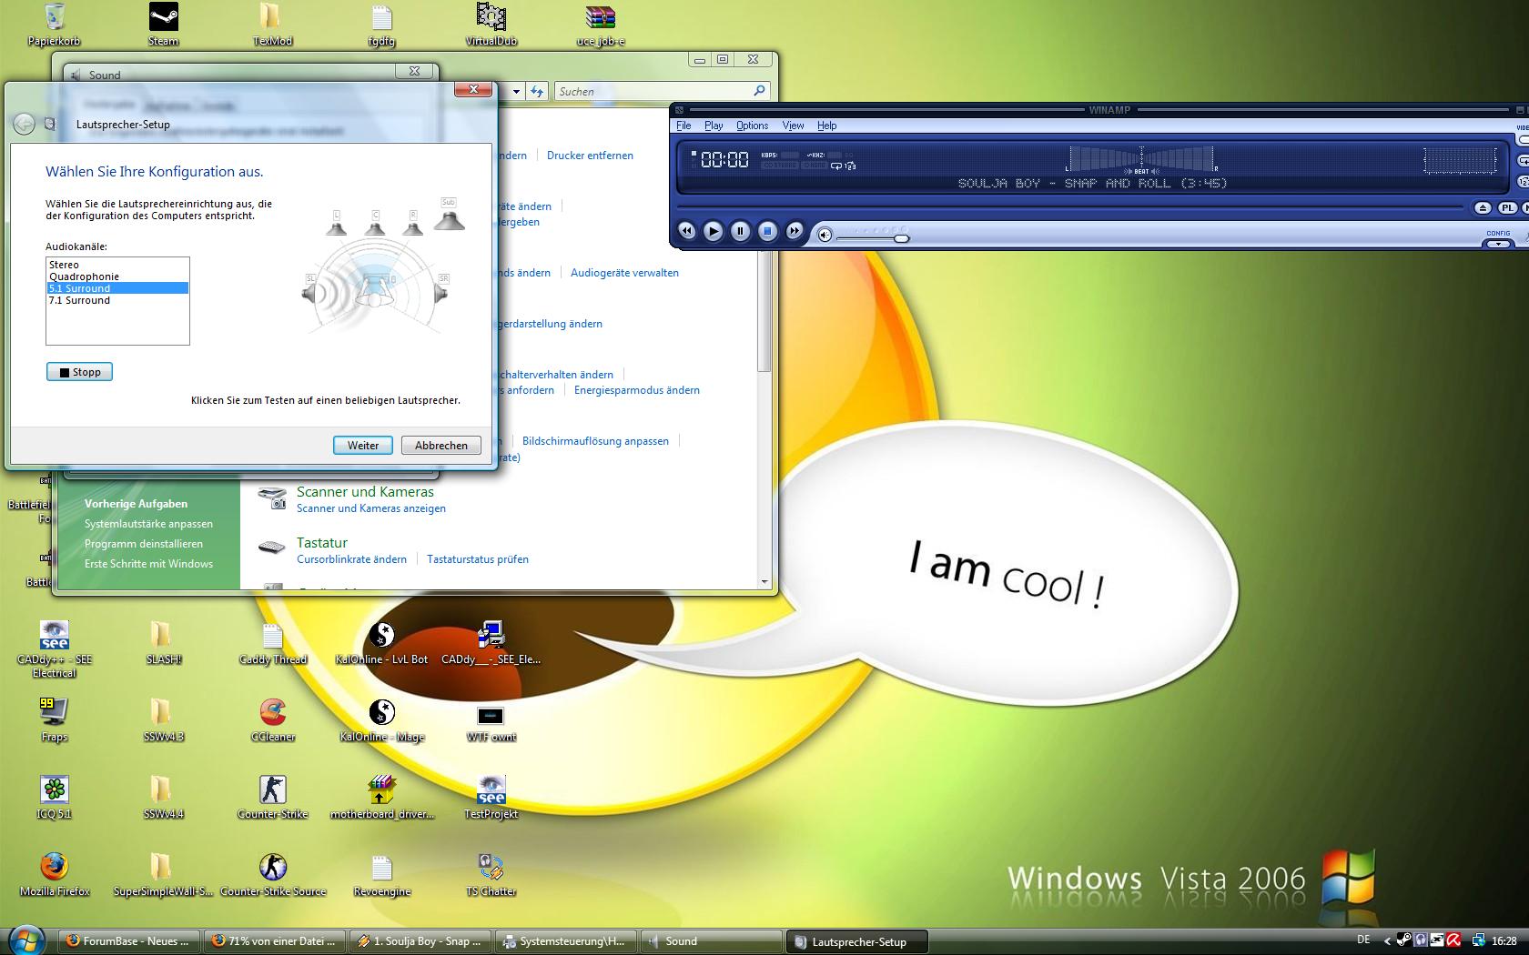Select Stereo in the Audiokanäle list
1529x955 pixels.
coord(117,265)
